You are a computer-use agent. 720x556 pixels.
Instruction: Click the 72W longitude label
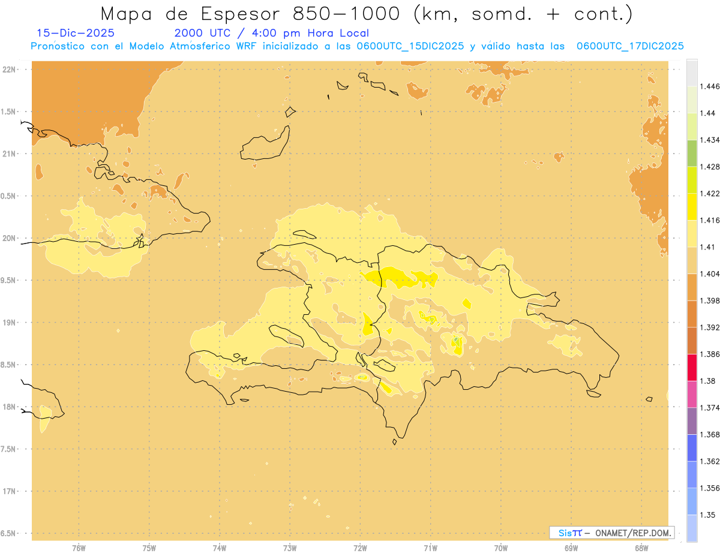(360, 548)
